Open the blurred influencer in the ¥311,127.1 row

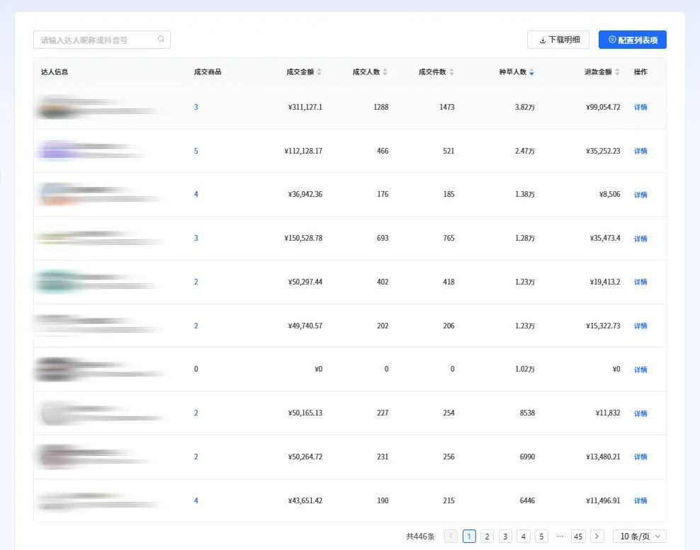coord(98,107)
